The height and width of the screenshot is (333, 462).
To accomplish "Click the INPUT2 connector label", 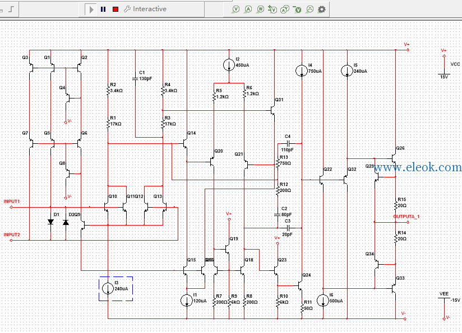I will point(12,234).
